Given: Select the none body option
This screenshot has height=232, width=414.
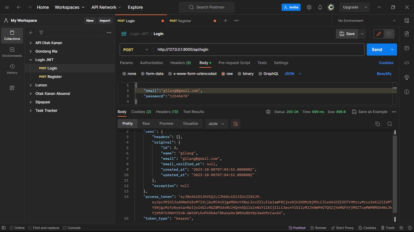Looking at the screenshot, I should coord(125,74).
